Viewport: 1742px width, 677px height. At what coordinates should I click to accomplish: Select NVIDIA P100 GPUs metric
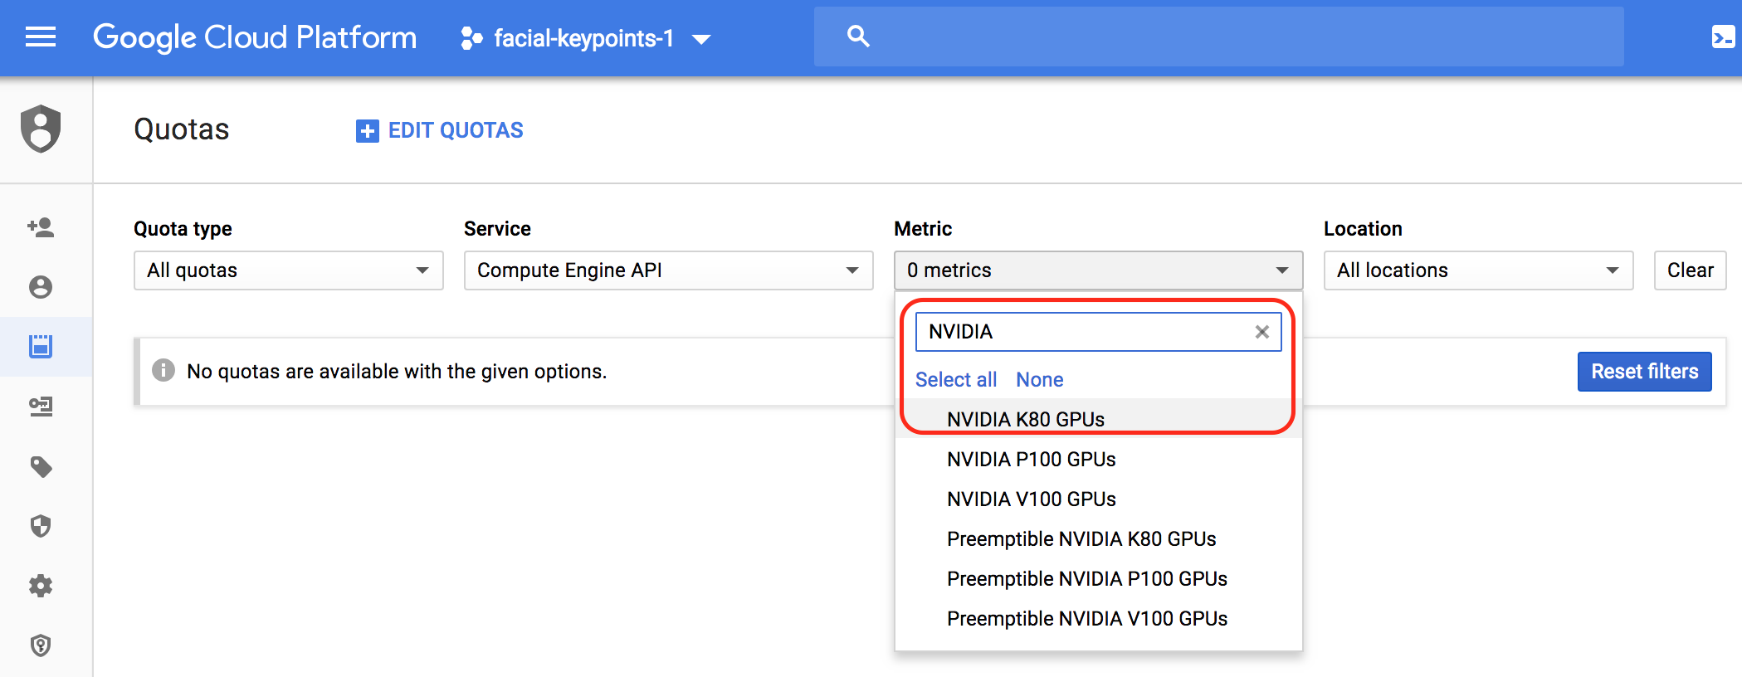click(x=1098, y=460)
